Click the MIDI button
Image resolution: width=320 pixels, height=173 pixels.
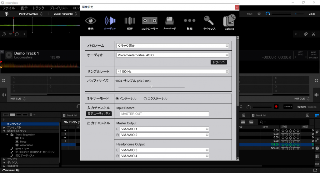click(x=250, y=14)
